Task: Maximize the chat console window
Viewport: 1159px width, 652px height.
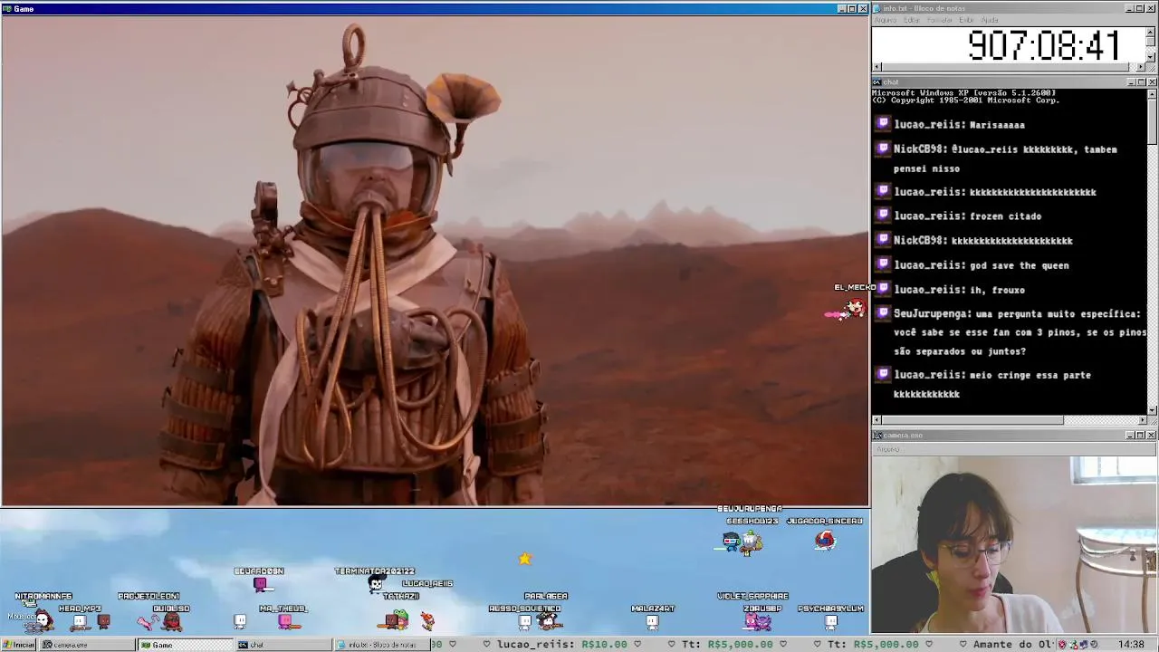Action: 1141,82
